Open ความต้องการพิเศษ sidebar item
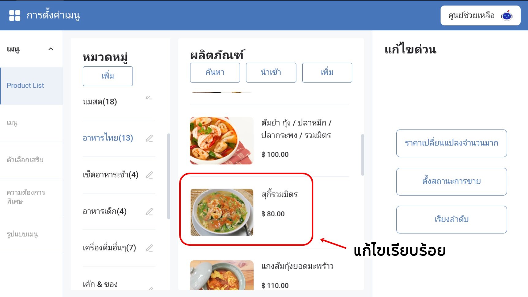528x297 pixels. 31,197
